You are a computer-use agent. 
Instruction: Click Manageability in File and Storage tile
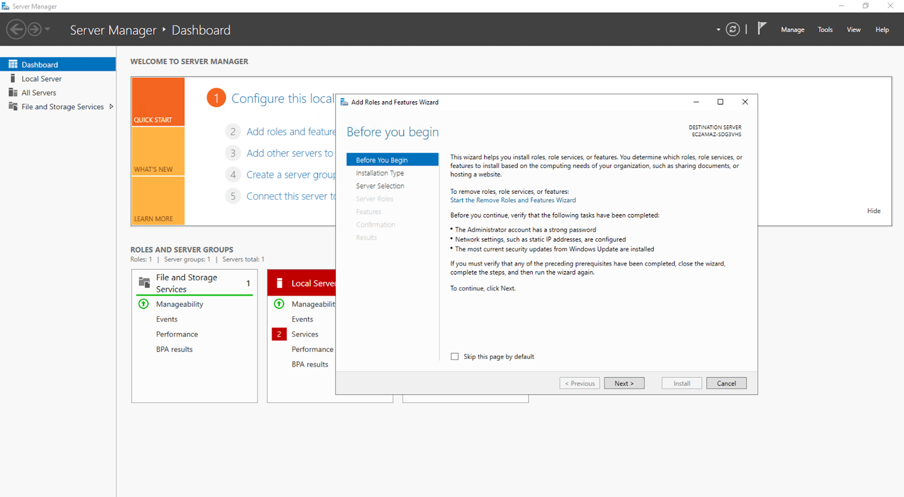click(x=180, y=304)
